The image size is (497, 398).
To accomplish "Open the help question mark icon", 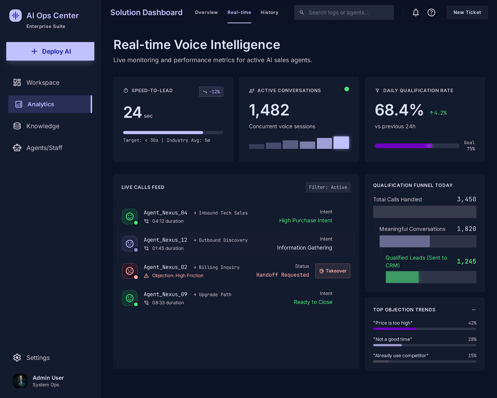I will [x=431, y=12].
